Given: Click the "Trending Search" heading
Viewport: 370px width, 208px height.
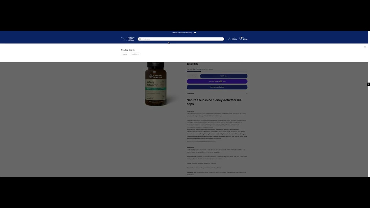Looking at the screenshot, I should click(x=128, y=50).
